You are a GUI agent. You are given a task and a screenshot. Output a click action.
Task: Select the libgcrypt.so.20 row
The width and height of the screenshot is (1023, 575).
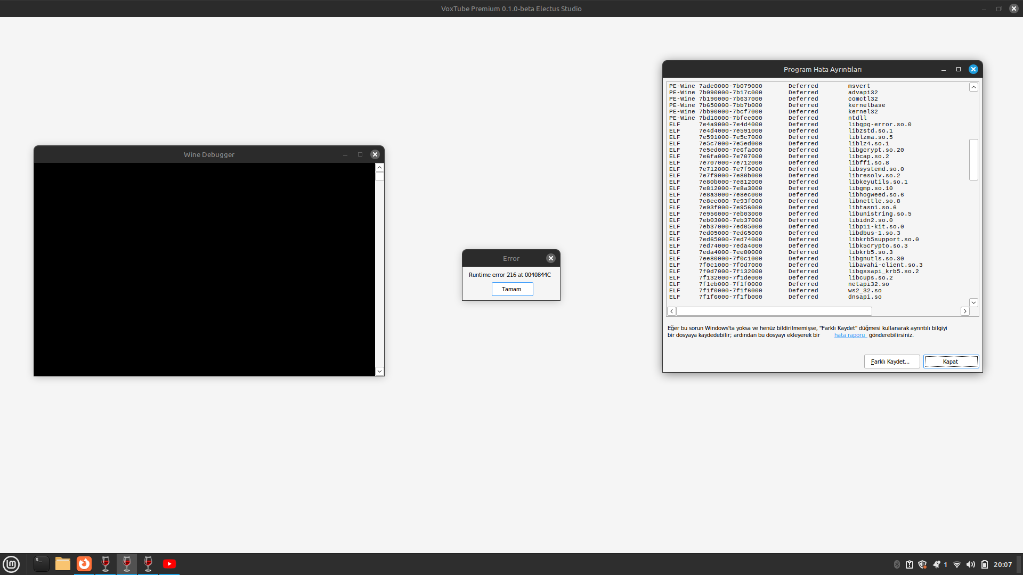pyautogui.click(x=786, y=150)
